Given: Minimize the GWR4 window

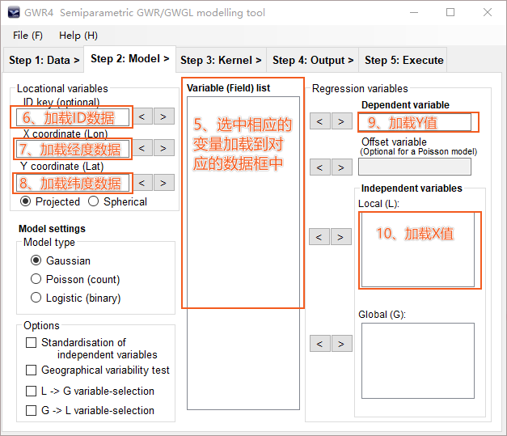Looking at the screenshot, I should (x=414, y=12).
